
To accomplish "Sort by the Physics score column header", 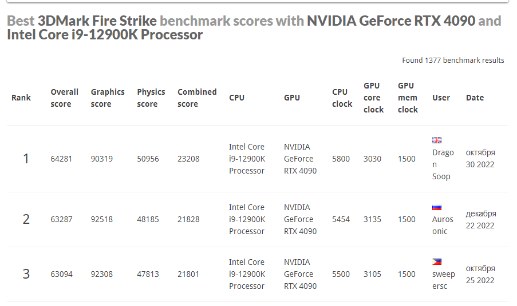I will [x=151, y=98].
